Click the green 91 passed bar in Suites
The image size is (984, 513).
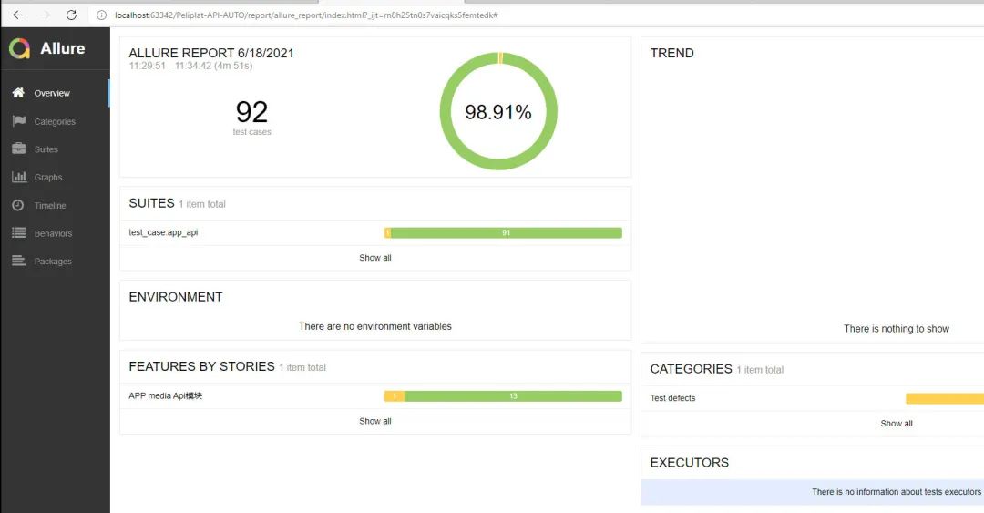click(507, 233)
